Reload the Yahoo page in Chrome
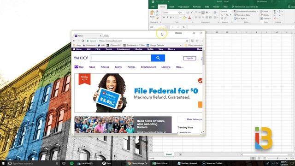The width and height of the screenshot is (295, 166). coord(83,41)
